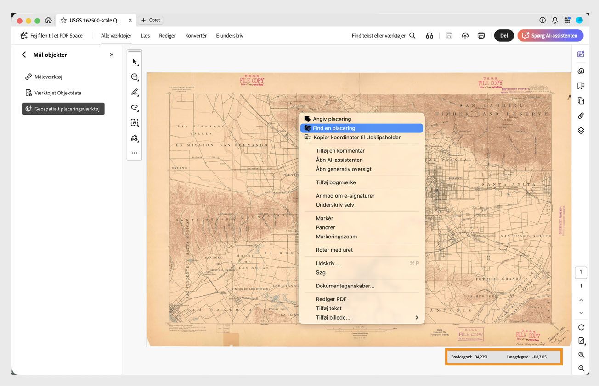Click the Del share button

coord(504,35)
